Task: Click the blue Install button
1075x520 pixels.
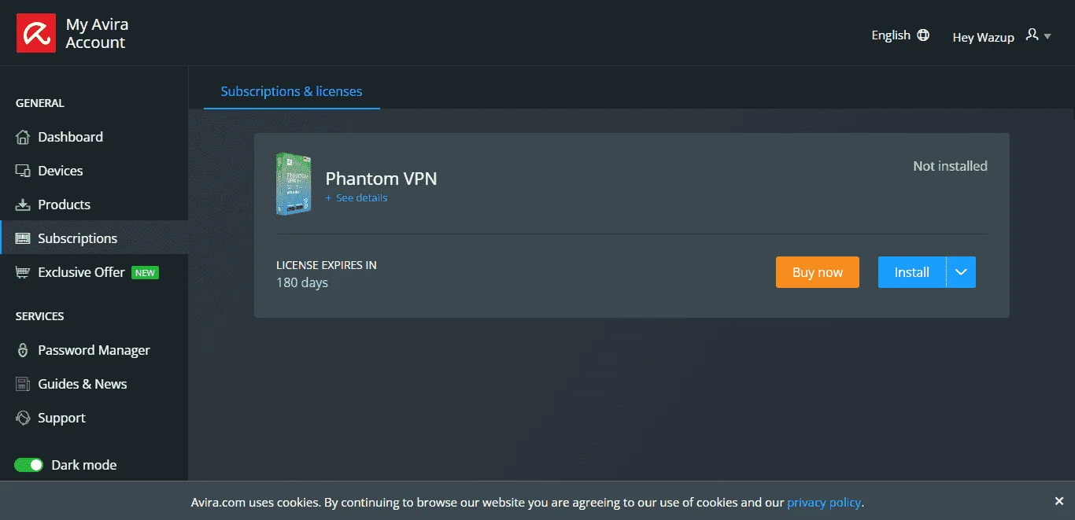Action: point(912,272)
